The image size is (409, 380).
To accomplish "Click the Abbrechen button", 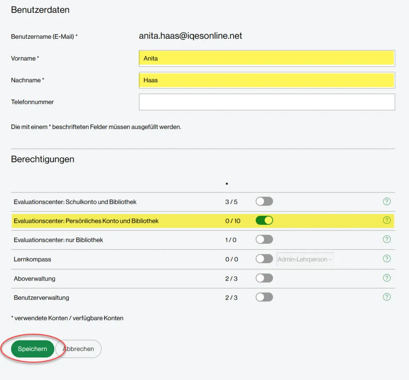I will (x=78, y=348).
